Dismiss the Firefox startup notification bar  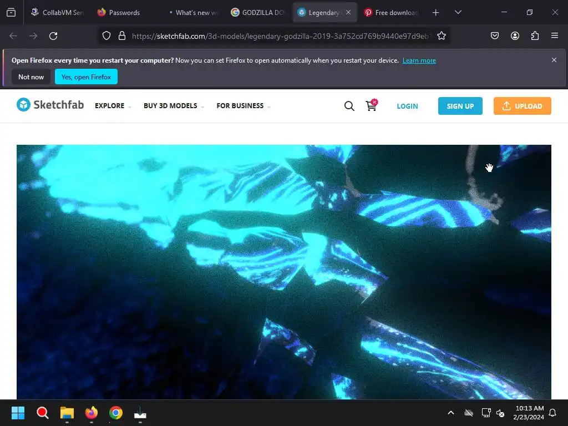pyautogui.click(x=554, y=60)
